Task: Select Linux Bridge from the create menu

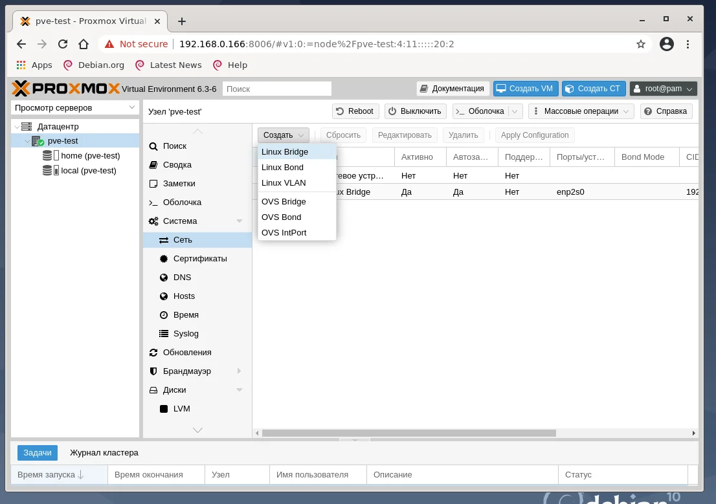Action: point(285,151)
